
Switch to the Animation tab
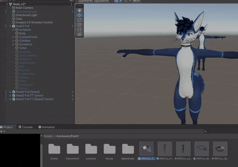[x=48, y=127]
